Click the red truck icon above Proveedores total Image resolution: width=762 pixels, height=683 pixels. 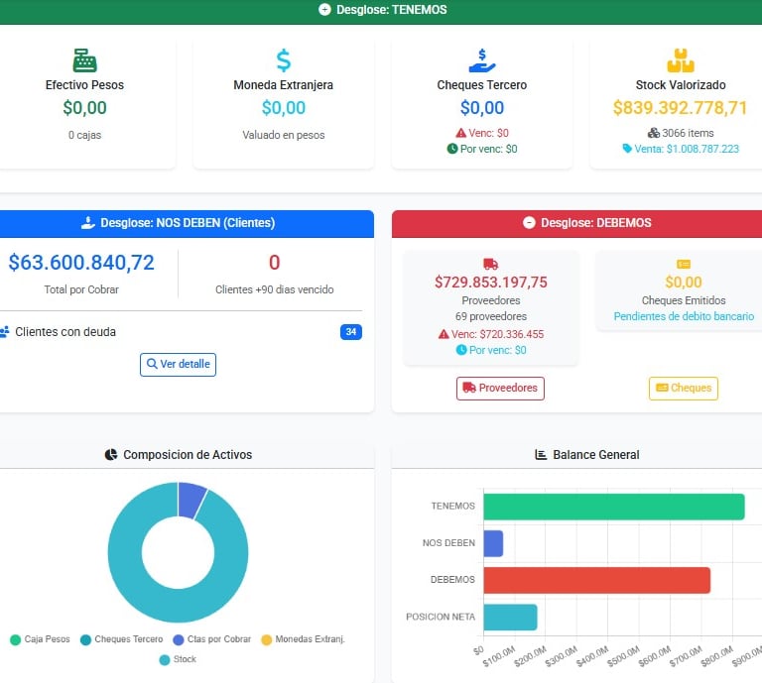click(x=490, y=264)
